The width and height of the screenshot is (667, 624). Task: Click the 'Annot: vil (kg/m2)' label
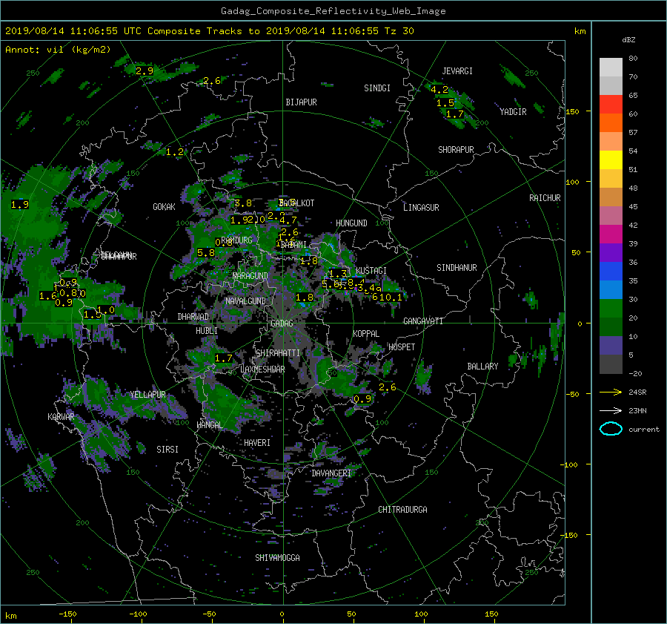point(58,50)
